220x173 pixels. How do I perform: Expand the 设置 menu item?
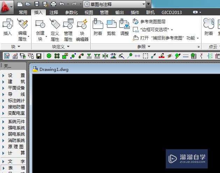(x=14, y=75)
